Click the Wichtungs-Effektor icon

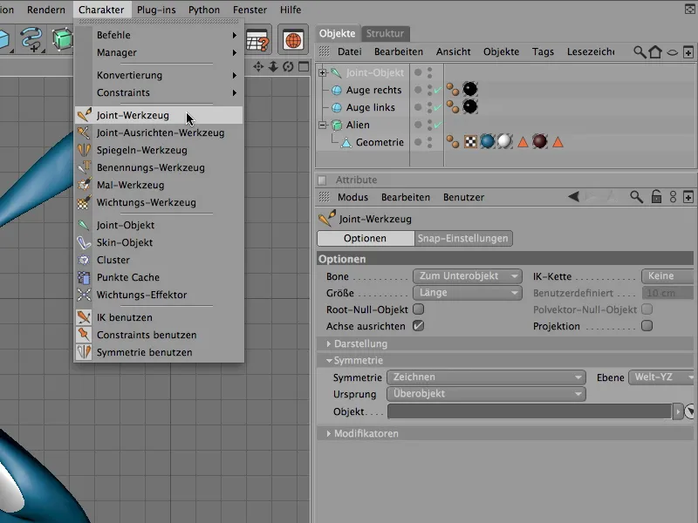[84, 295]
